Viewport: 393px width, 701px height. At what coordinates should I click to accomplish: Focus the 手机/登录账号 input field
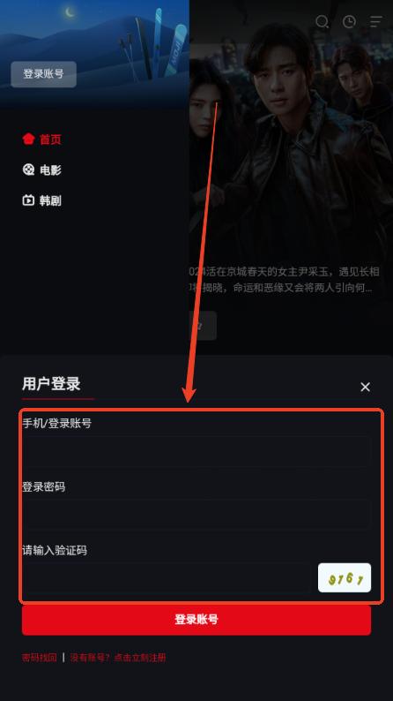point(196,451)
